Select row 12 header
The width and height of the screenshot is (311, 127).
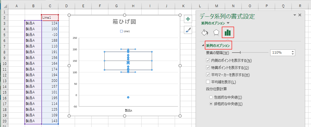click(x=4, y=75)
